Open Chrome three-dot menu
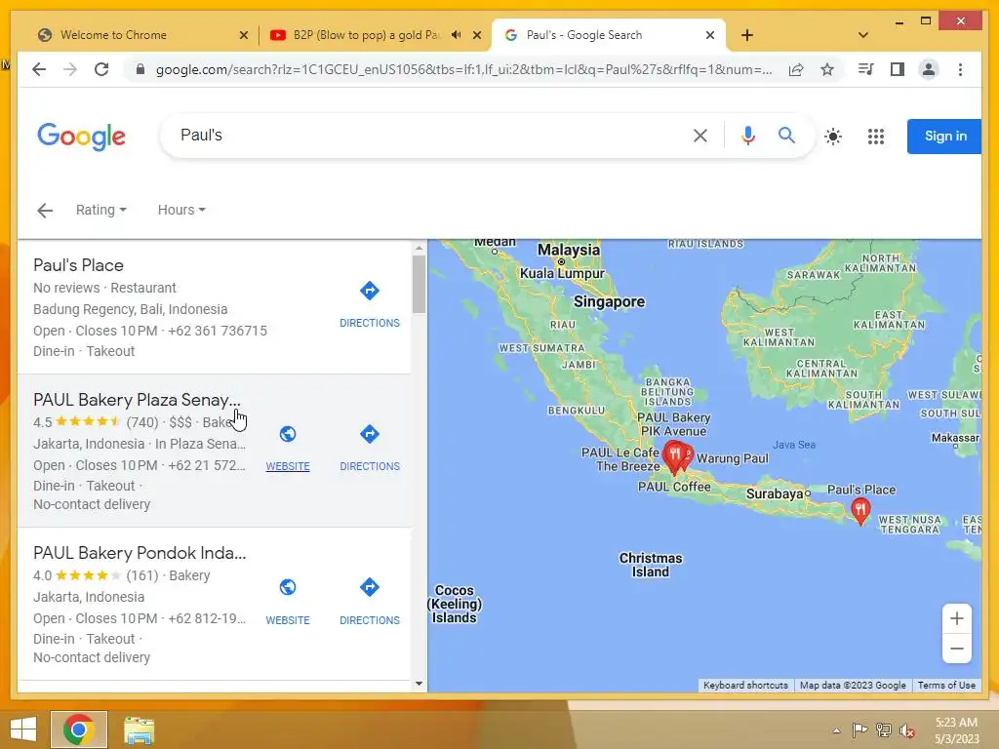This screenshot has width=999, height=749. point(960,69)
